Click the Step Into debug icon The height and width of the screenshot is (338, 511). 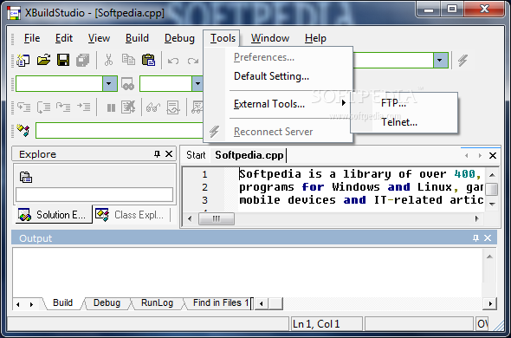click(x=23, y=107)
